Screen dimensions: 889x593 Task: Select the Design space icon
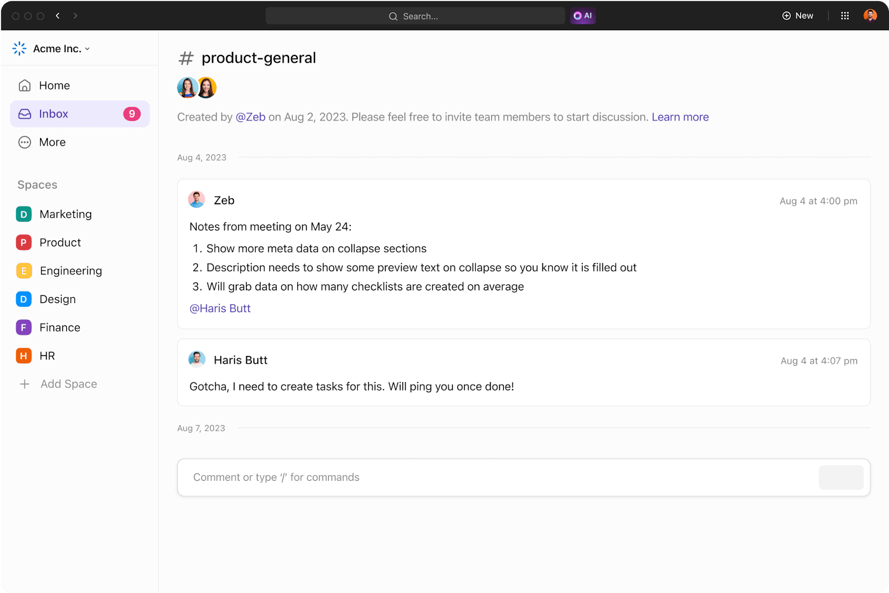coord(23,299)
